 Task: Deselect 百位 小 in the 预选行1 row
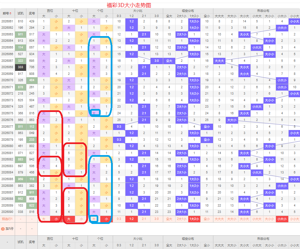coord(56,219)
